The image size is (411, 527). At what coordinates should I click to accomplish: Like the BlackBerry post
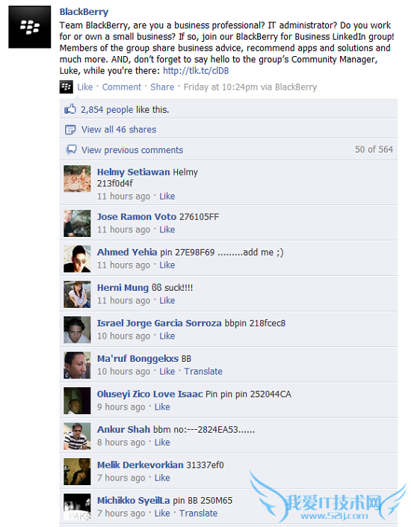click(x=84, y=87)
